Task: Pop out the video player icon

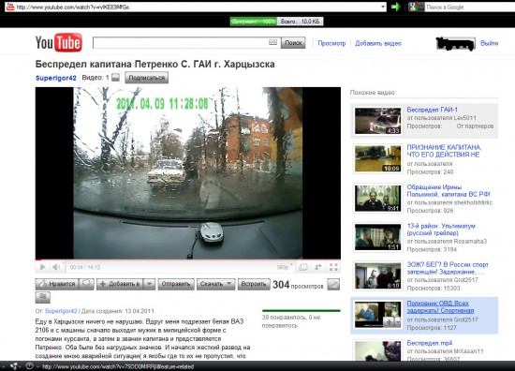Action: [318, 267]
